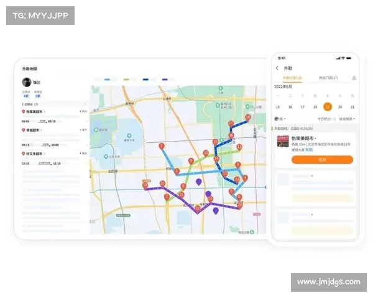Click map pin number 25
The height and width of the screenshot is (298, 373).
coord(145,185)
